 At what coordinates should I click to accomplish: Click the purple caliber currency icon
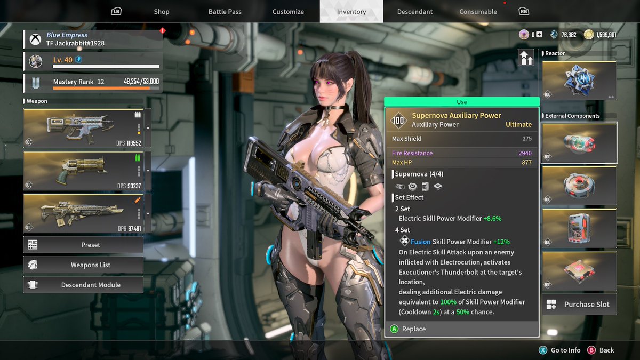[524, 35]
